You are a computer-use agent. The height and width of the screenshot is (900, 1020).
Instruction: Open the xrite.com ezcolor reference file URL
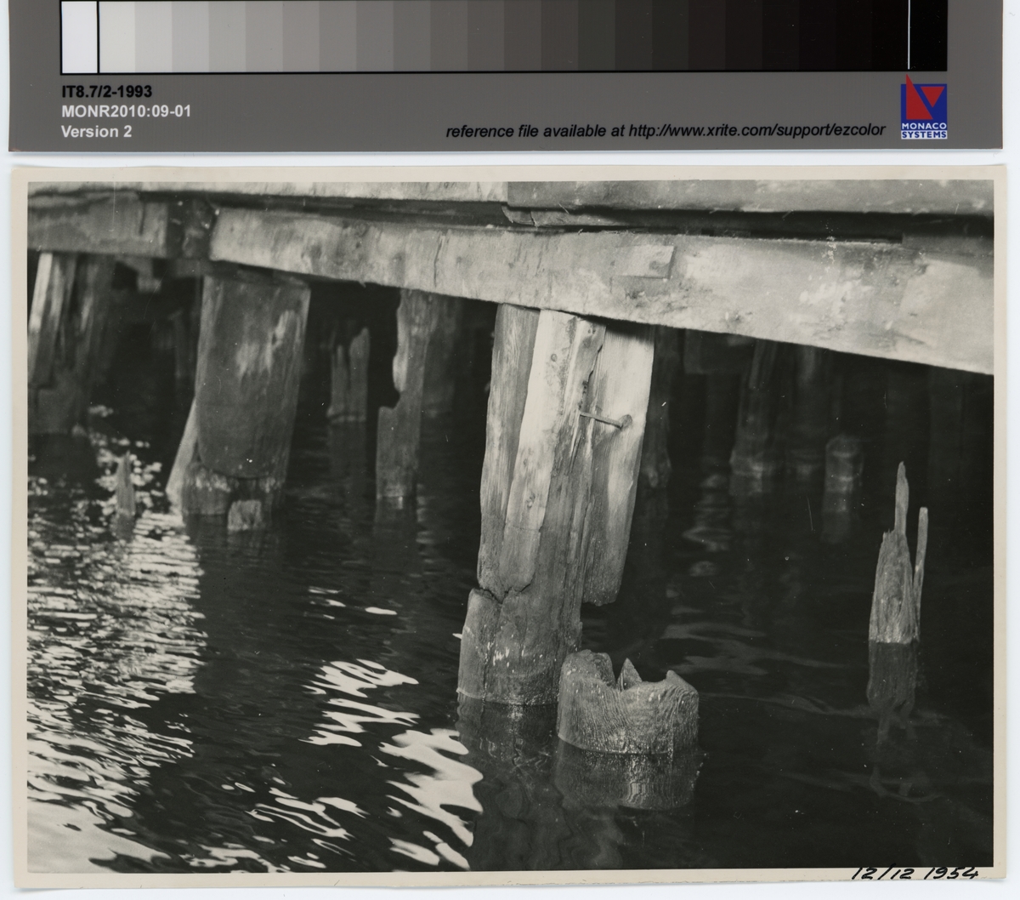click(756, 131)
